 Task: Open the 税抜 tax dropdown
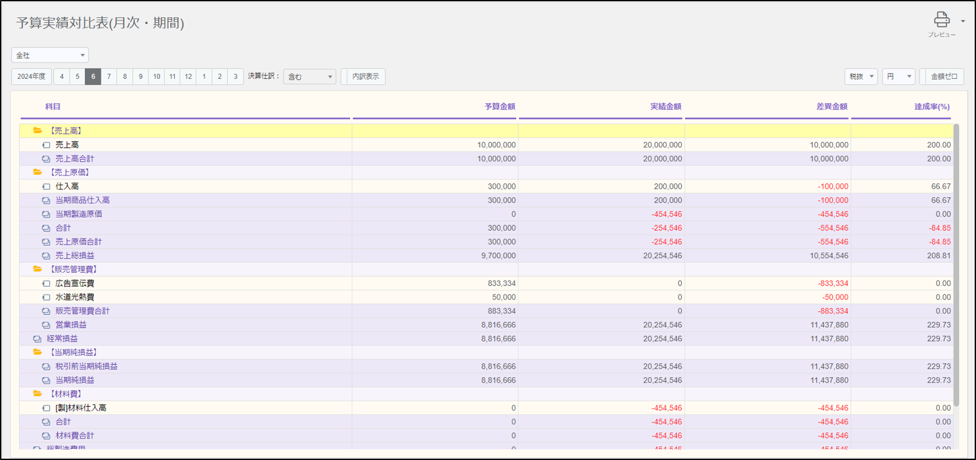pyautogui.click(x=861, y=76)
